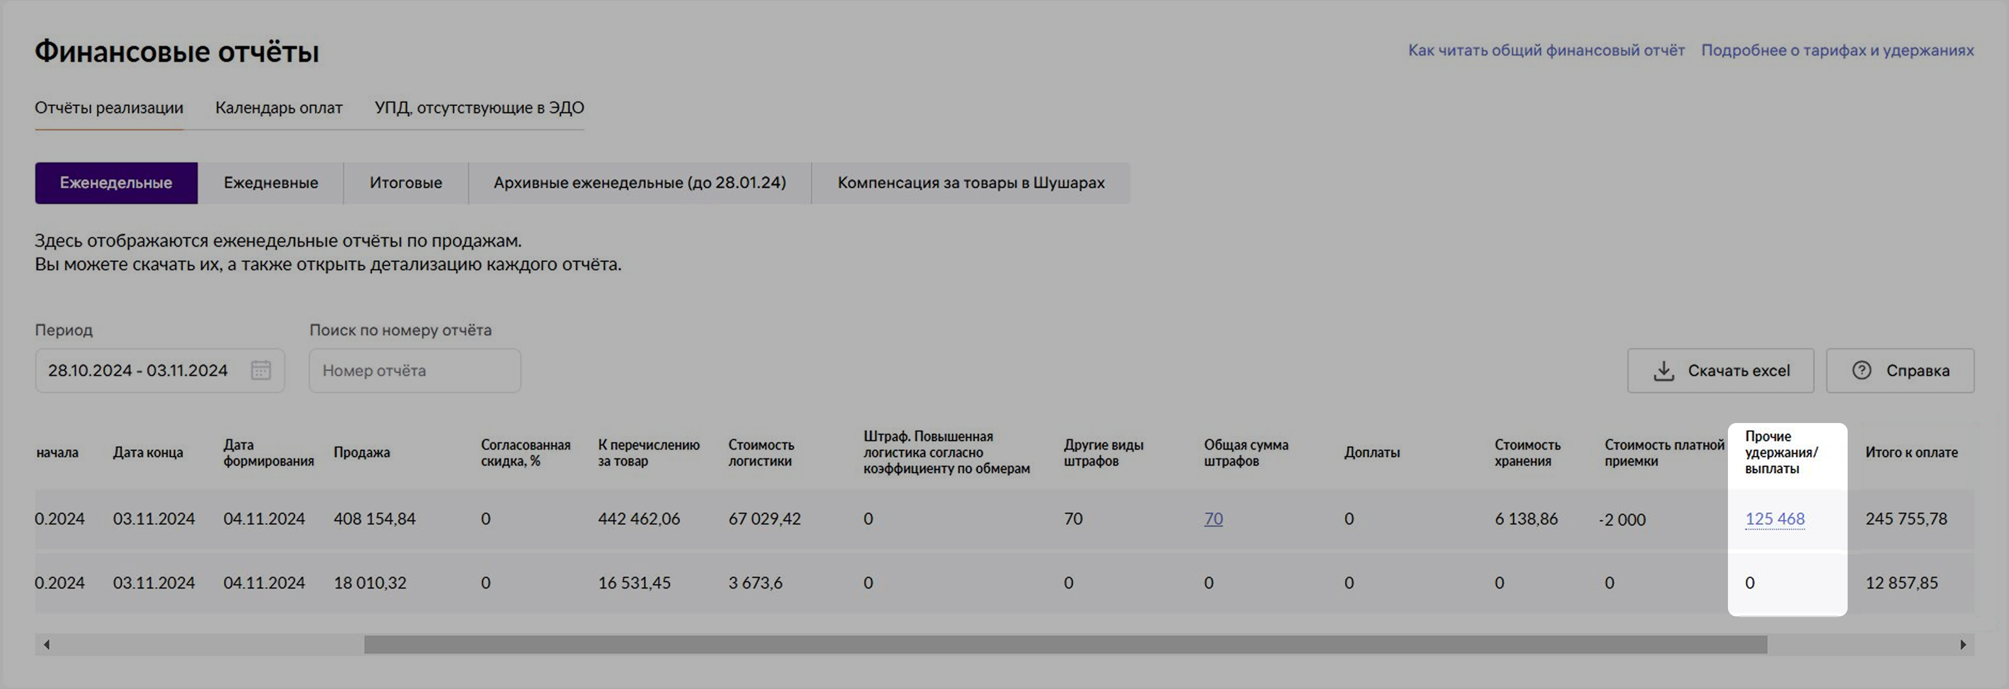Click the Стоимость платной приемки header

pos(1664,453)
